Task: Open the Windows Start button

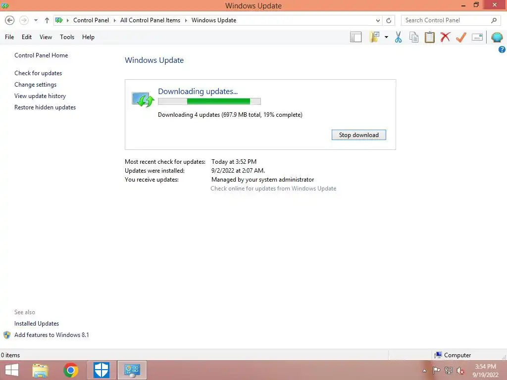Action: click(x=12, y=370)
